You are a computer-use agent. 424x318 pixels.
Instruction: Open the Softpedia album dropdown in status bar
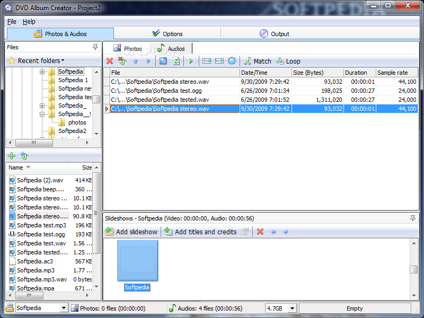(x=64, y=308)
